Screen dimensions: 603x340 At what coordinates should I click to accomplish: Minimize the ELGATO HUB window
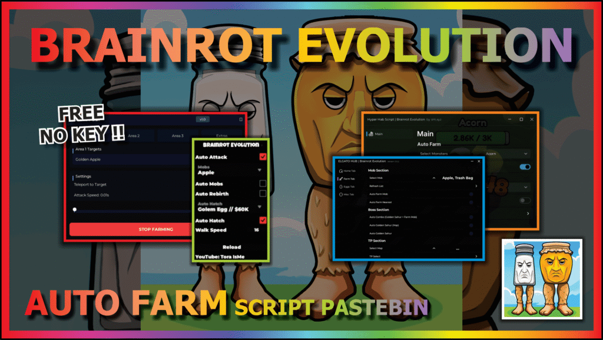(x=472, y=161)
